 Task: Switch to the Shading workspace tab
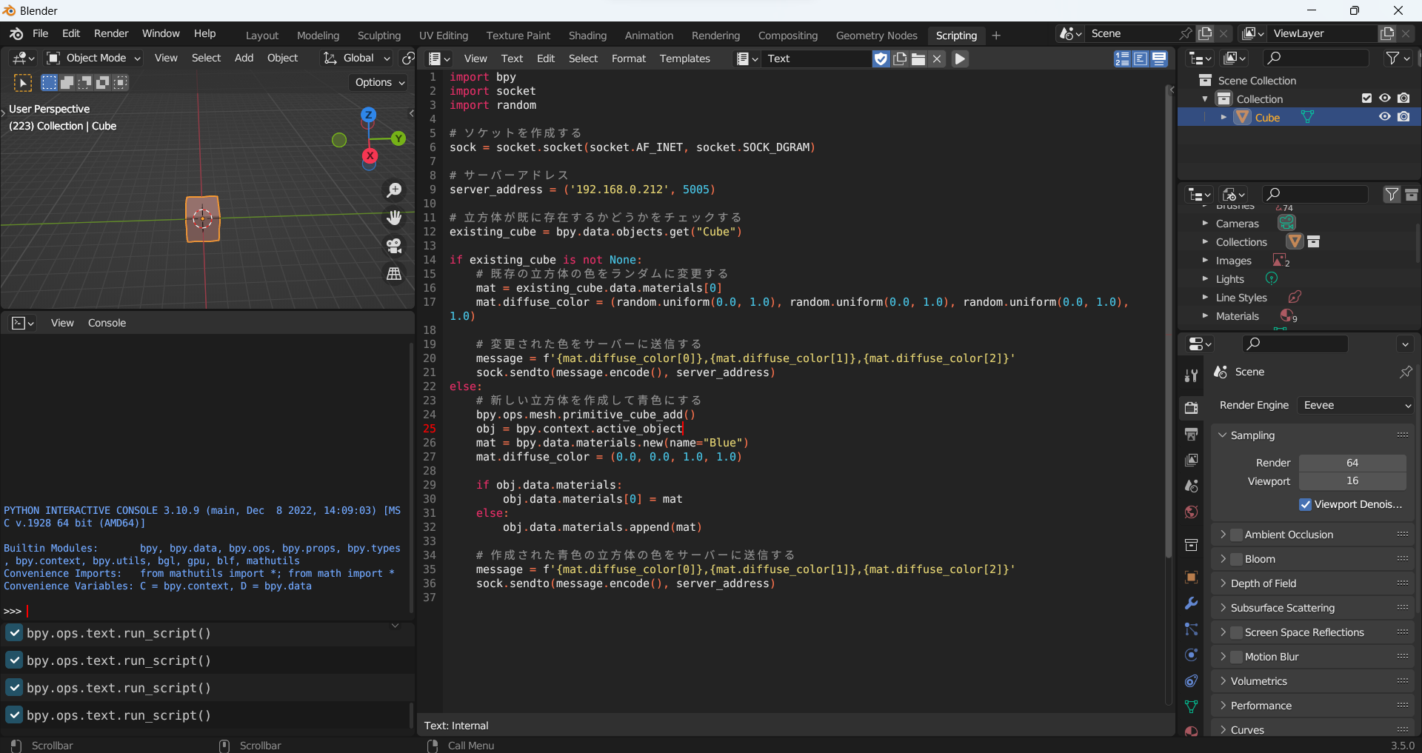tap(587, 35)
